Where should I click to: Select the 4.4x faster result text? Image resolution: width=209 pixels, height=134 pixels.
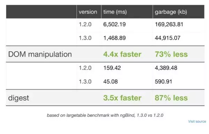(122, 54)
